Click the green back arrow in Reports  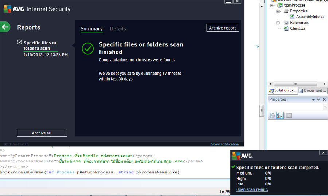[5, 27]
